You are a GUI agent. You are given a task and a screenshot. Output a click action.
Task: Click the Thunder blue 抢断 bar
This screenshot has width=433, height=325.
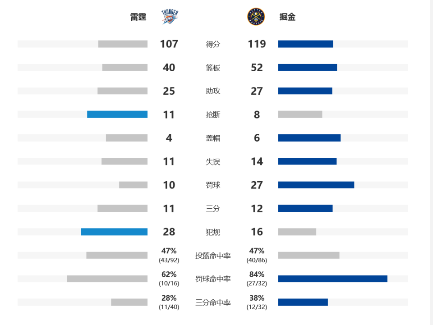click(117, 114)
